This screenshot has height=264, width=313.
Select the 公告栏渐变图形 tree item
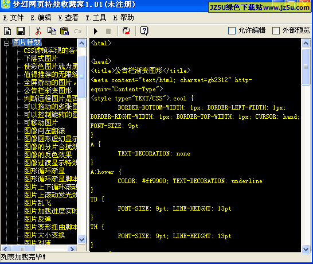click(x=48, y=91)
